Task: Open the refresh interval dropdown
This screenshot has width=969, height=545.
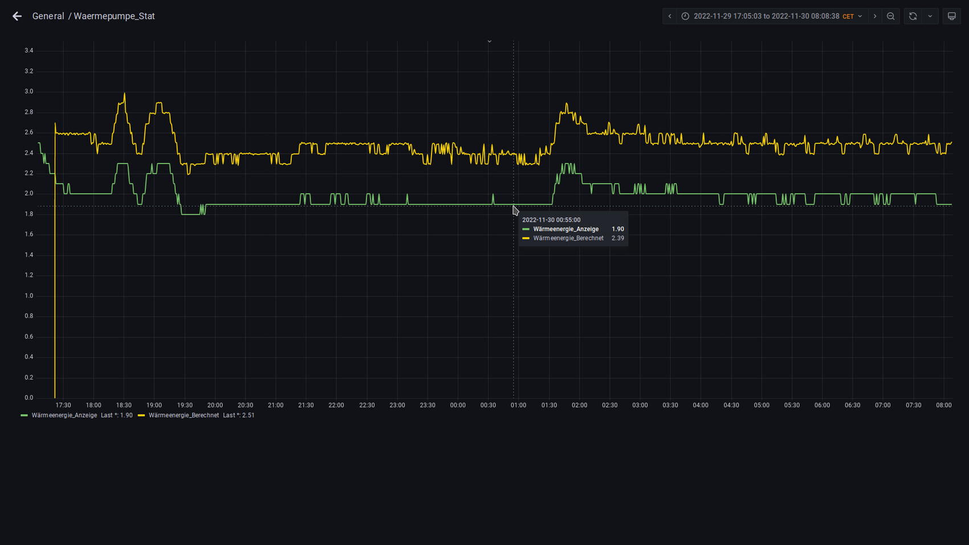Action: 930,16
